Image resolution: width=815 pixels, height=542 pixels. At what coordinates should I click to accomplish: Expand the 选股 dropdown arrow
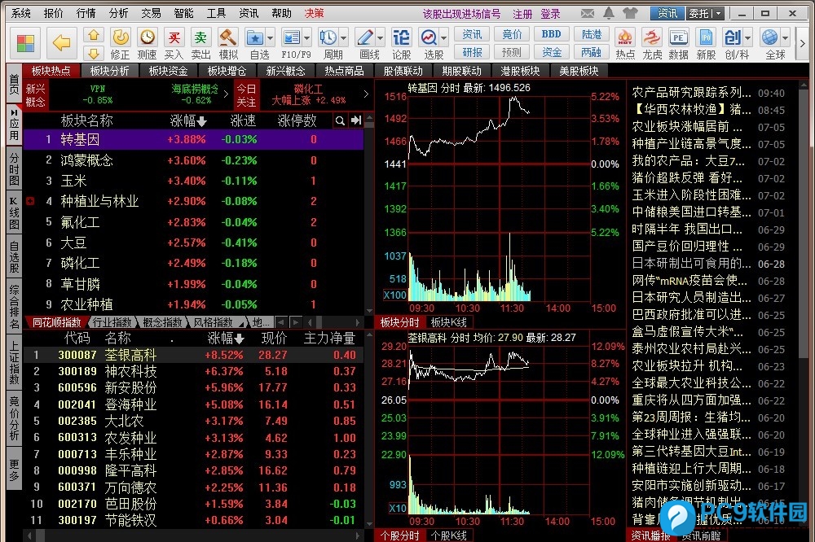(x=444, y=37)
